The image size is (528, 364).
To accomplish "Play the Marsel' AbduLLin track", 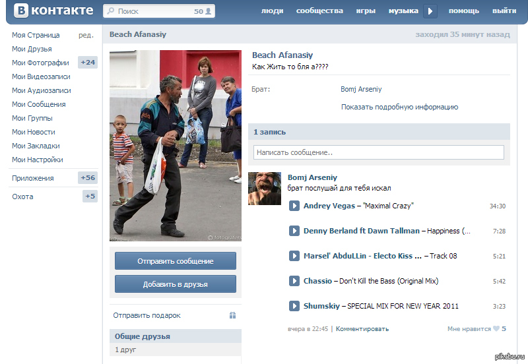I will pos(294,256).
